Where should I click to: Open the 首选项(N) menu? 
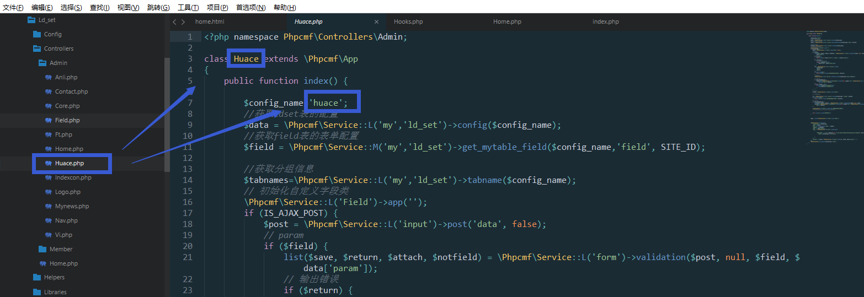(250, 7)
